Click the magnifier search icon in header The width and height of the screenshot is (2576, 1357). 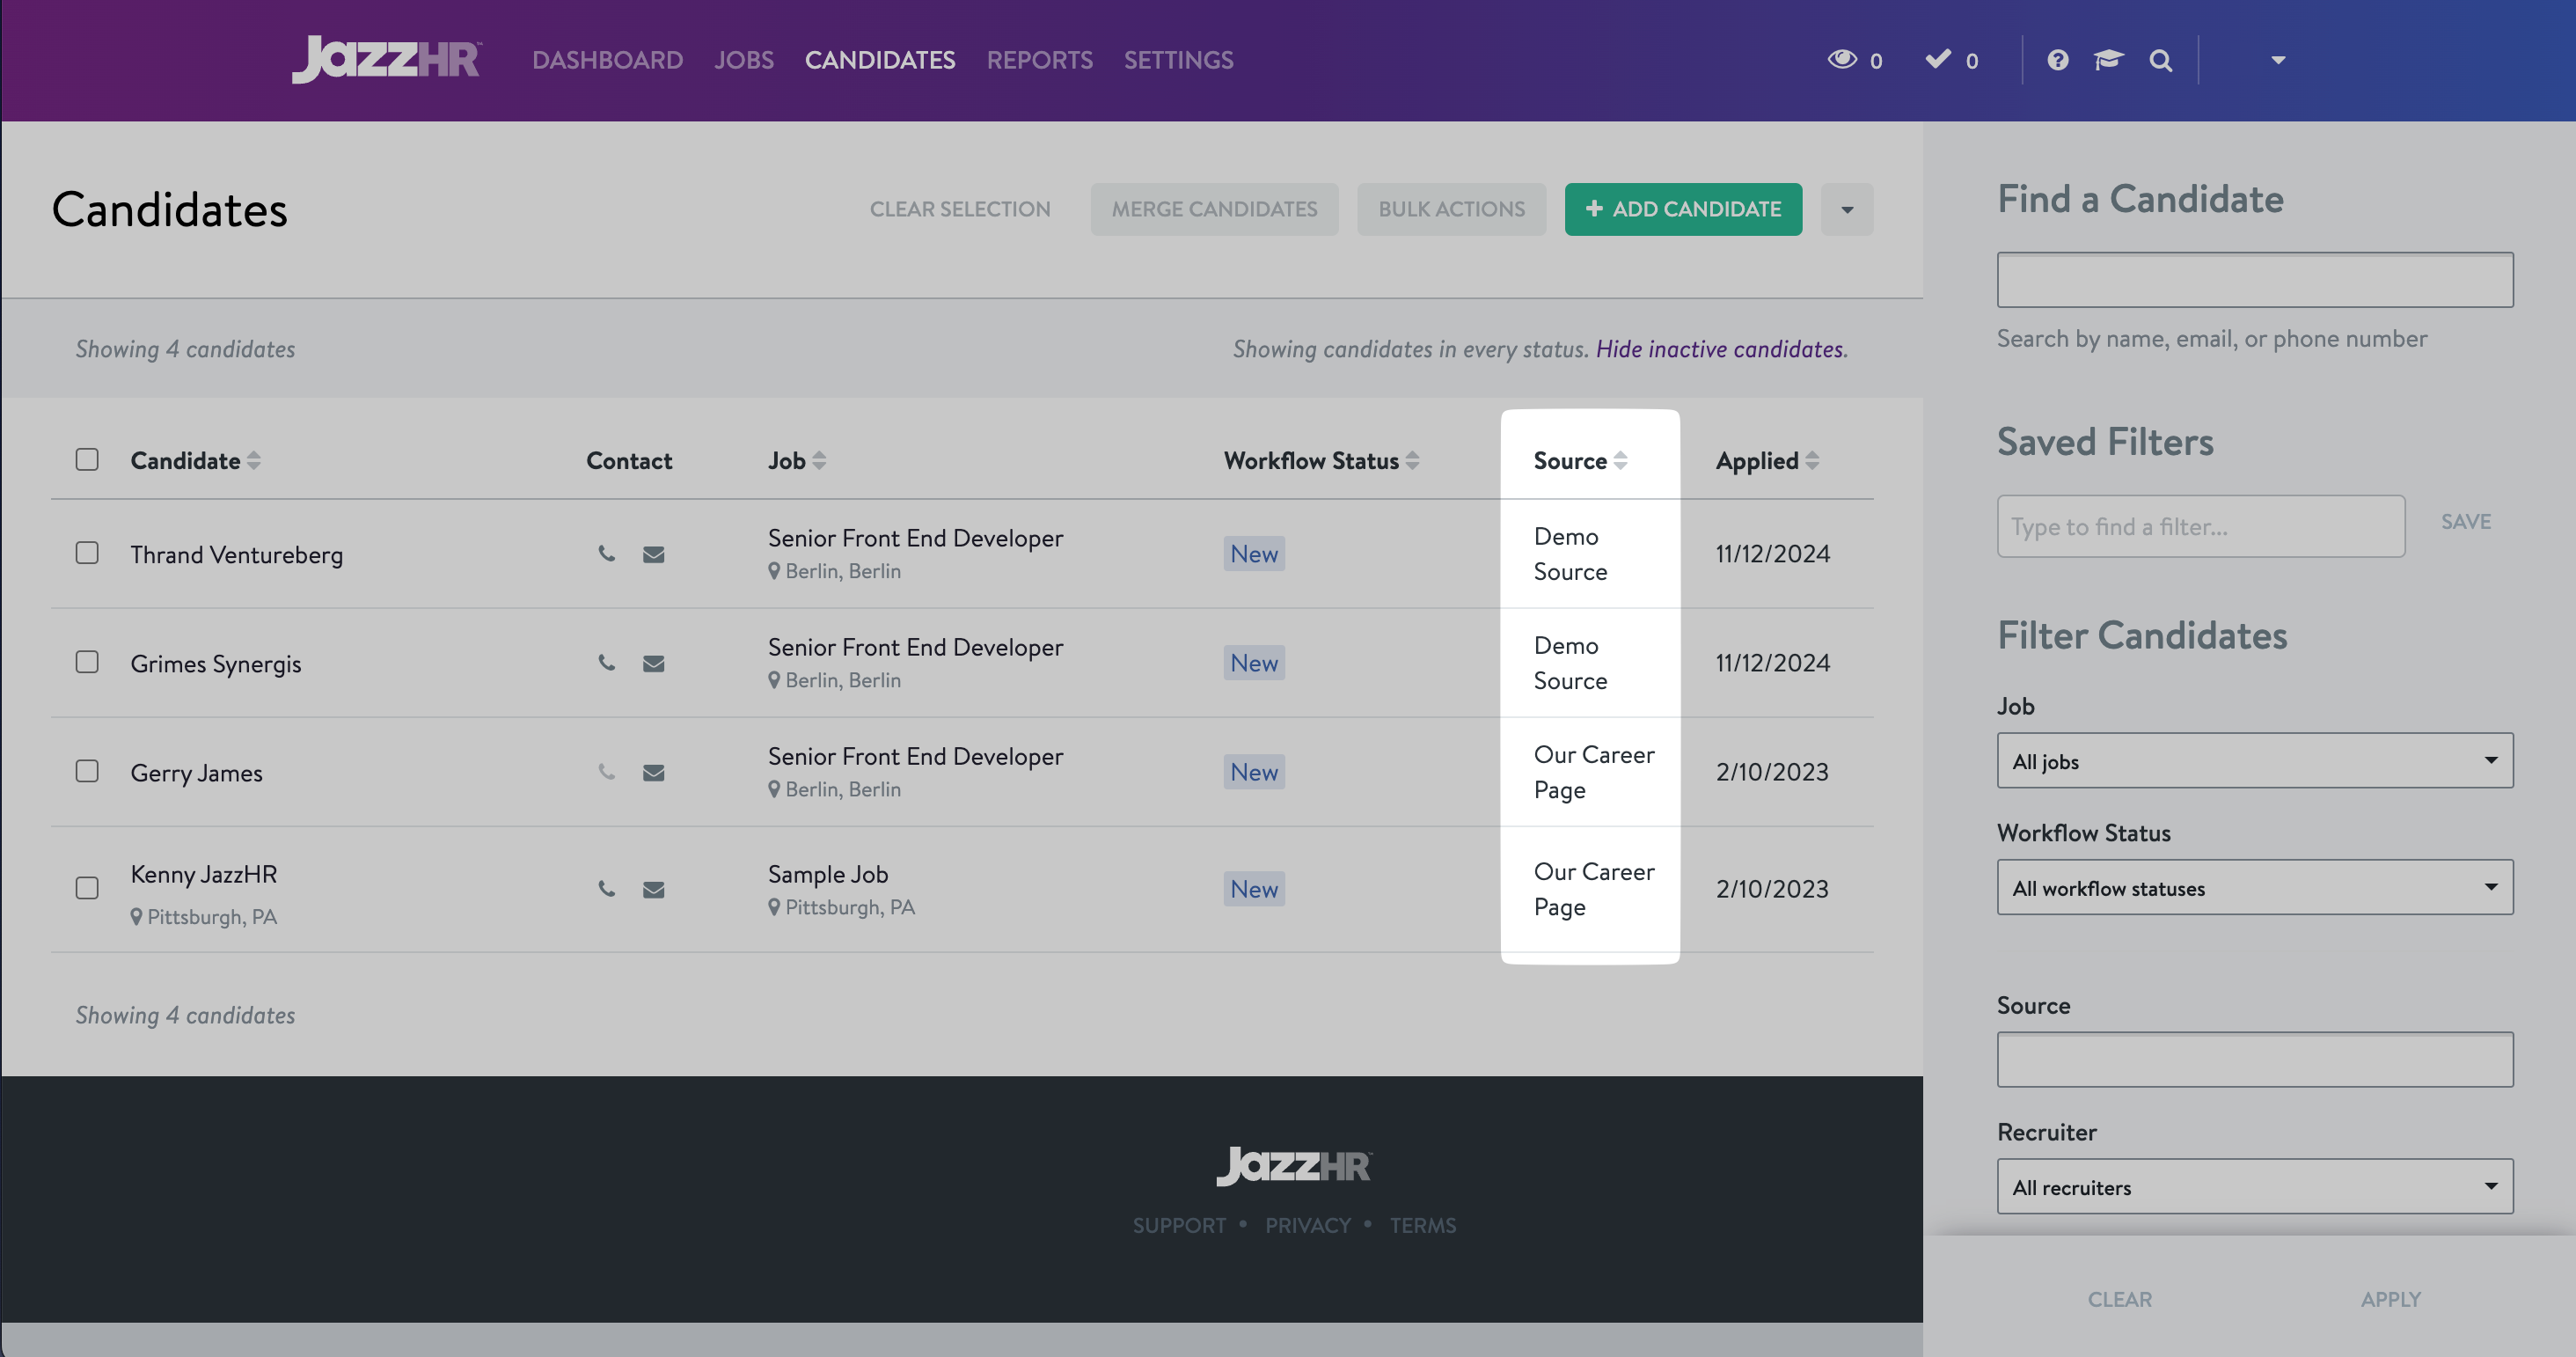(2160, 60)
